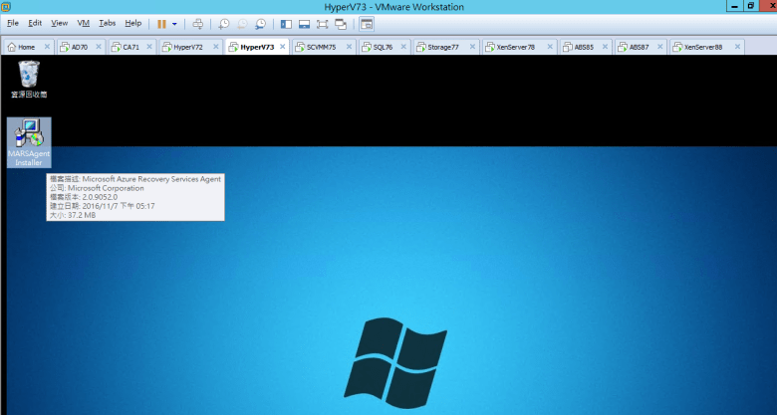777x415 pixels.
Task: Toggle the thumbnail bar view icon
Action: [304, 23]
